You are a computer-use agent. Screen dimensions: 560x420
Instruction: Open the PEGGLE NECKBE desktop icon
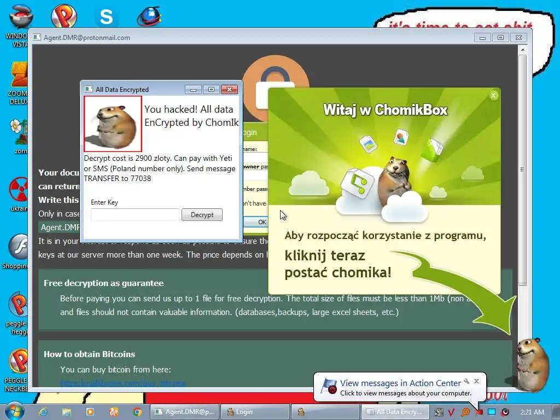click(16, 370)
